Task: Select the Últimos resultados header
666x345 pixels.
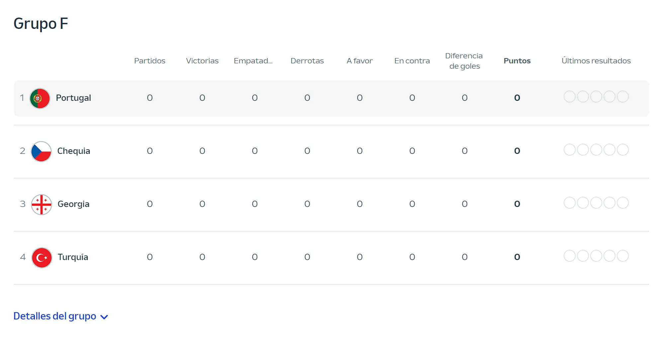Action: tap(596, 61)
